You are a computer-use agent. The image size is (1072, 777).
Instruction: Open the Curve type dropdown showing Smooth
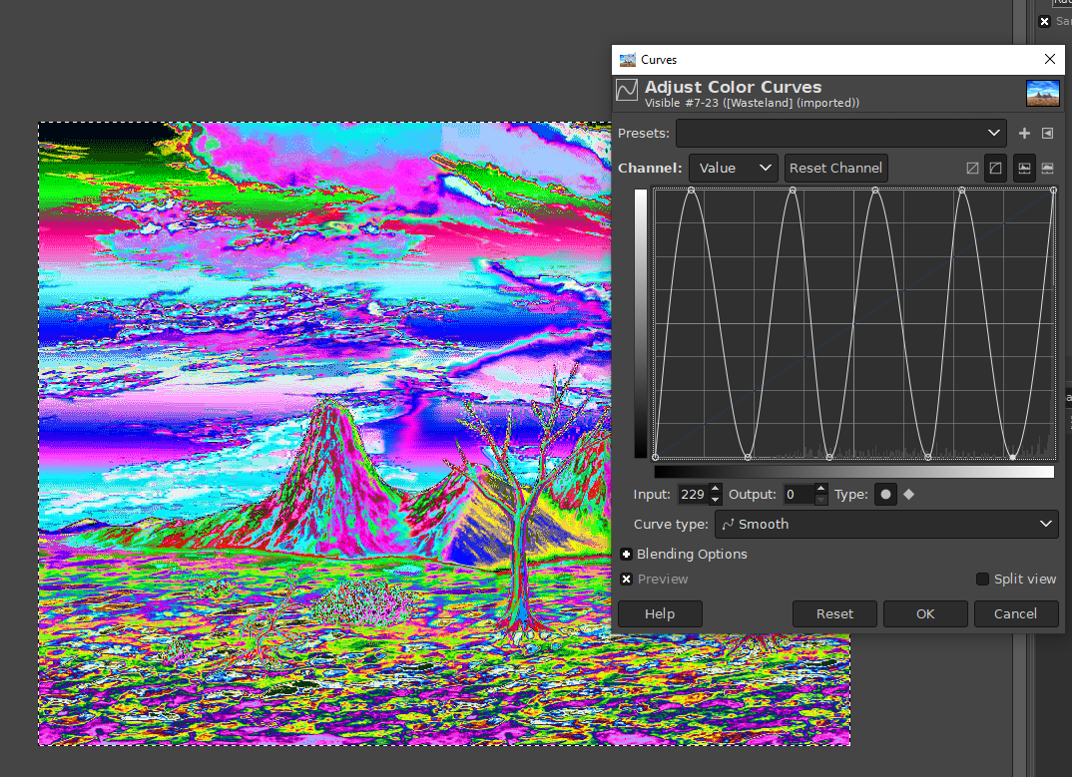886,524
